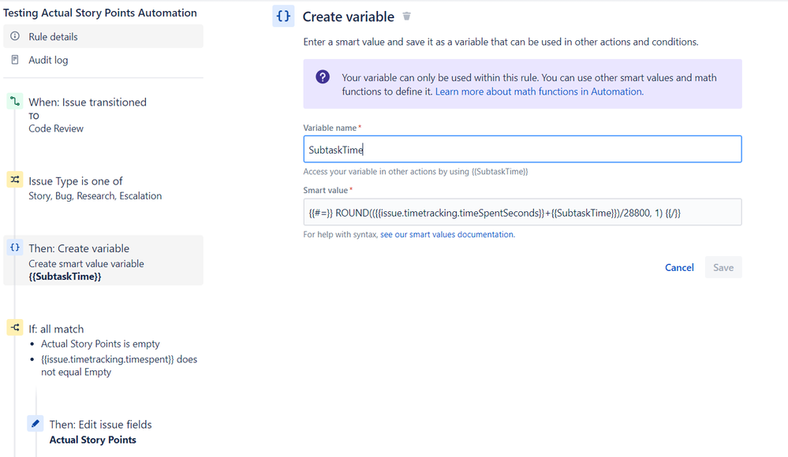Open smart values documentation link
788x457 pixels.
tap(447, 235)
